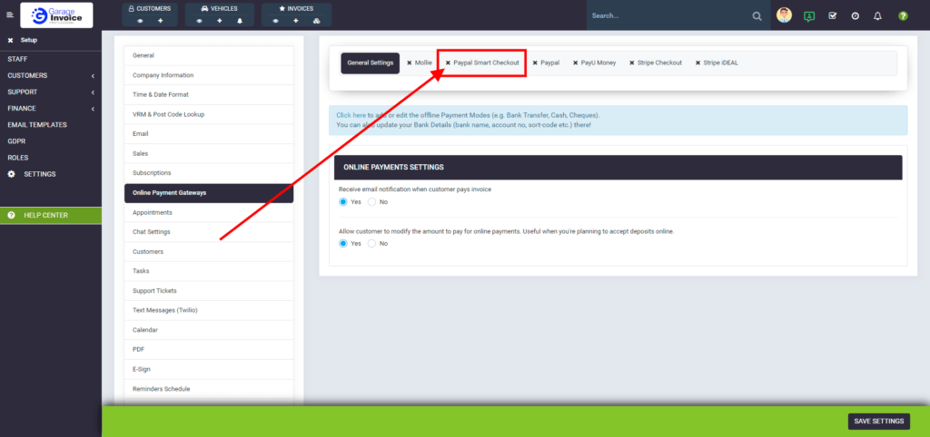This screenshot has height=437, width=930.
Task: Open Subscriptions settings section
Action: click(x=209, y=173)
